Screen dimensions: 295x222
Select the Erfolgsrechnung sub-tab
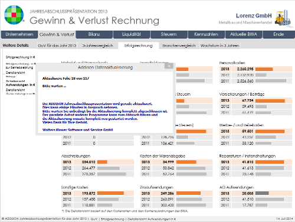[x=139, y=45]
